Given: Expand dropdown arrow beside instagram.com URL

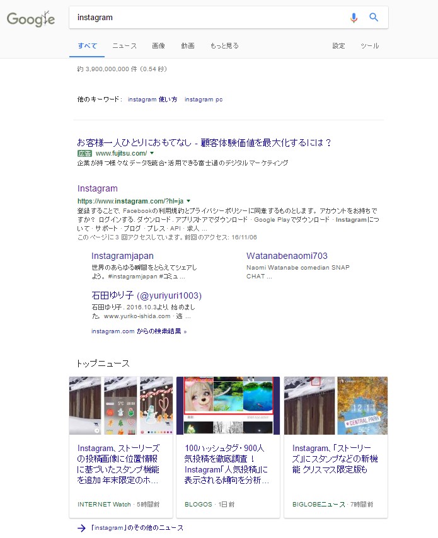Looking at the screenshot, I should pyautogui.click(x=188, y=201).
